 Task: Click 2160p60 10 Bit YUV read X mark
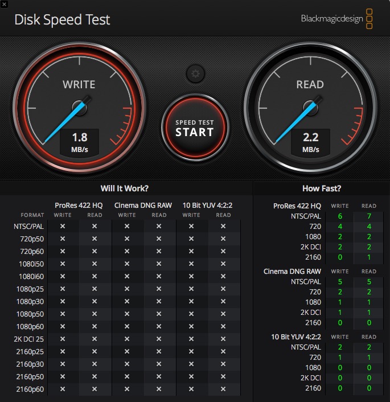coord(223,389)
